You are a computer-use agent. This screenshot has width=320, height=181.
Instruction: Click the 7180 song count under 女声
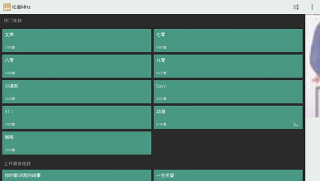pyautogui.click(x=10, y=47)
